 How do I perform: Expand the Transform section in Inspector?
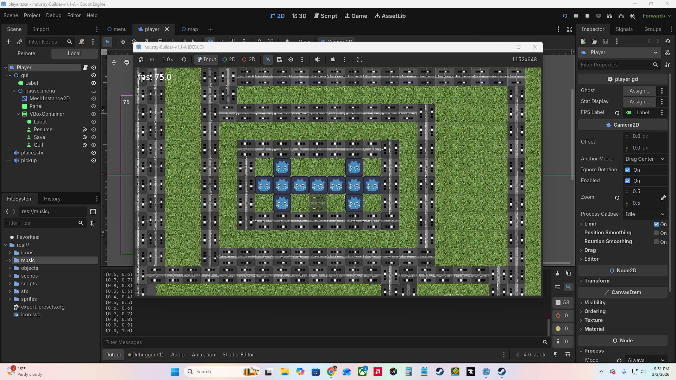click(597, 281)
